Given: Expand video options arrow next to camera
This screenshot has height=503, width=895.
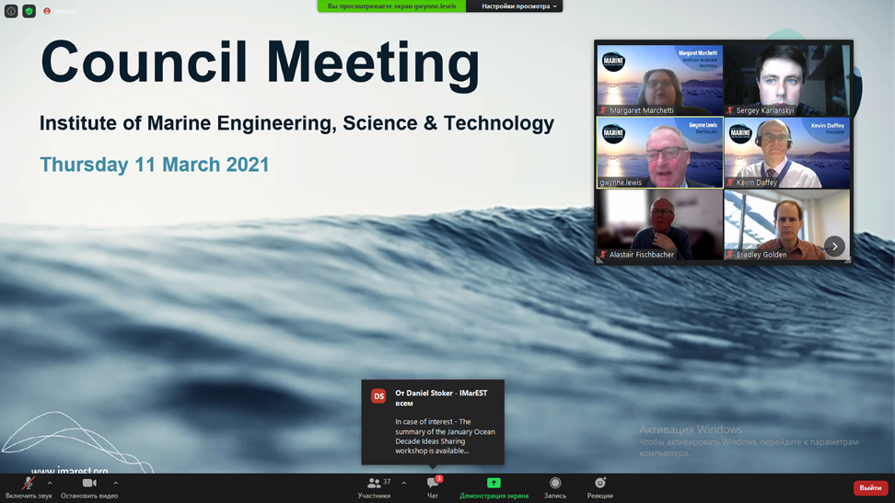Looking at the screenshot, I should click(116, 483).
